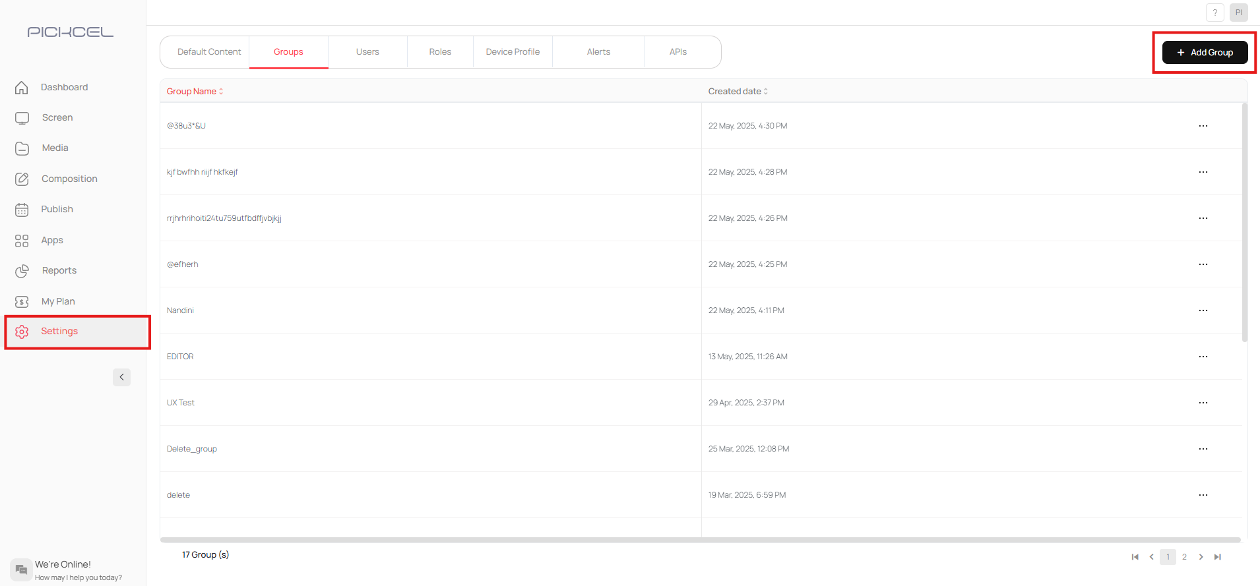Click the Pickcel logo
The width and height of the screenshot is (1260, 586).
[70, 32]
